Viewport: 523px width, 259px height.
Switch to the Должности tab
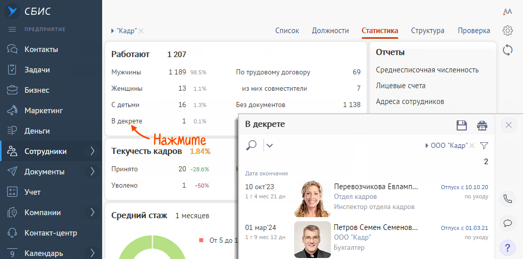click(x=330, y=31)
